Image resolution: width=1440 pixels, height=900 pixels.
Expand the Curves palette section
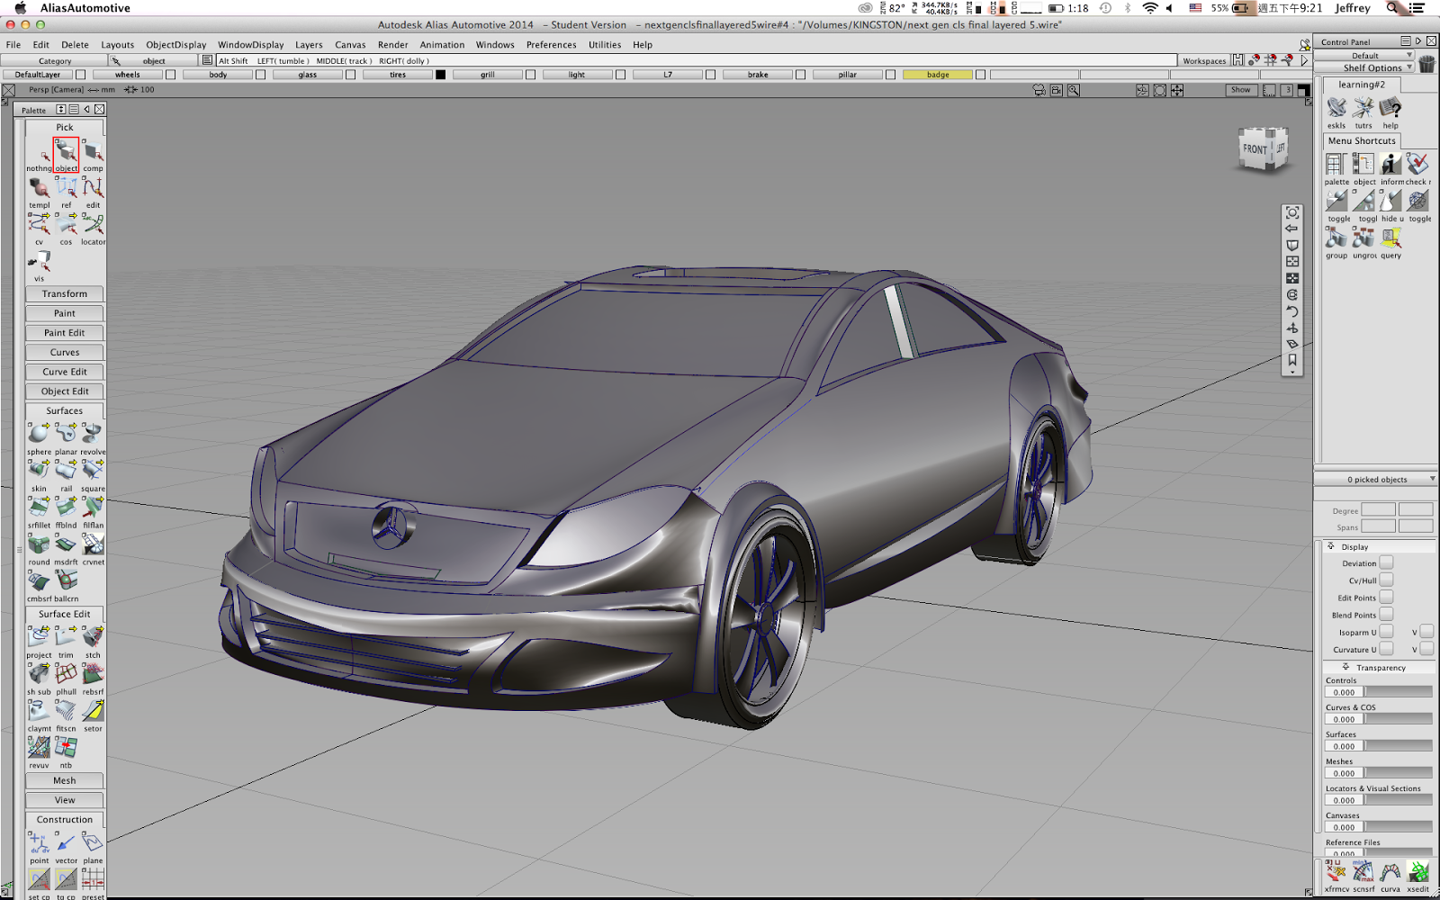point(63,352)
